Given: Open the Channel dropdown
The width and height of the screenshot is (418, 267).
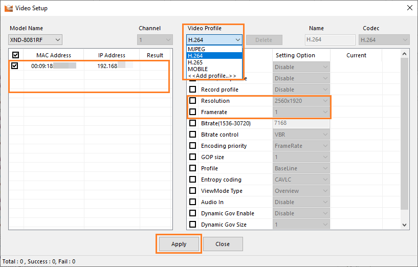Looking at the screenshot, I should (x=155, y=40).
